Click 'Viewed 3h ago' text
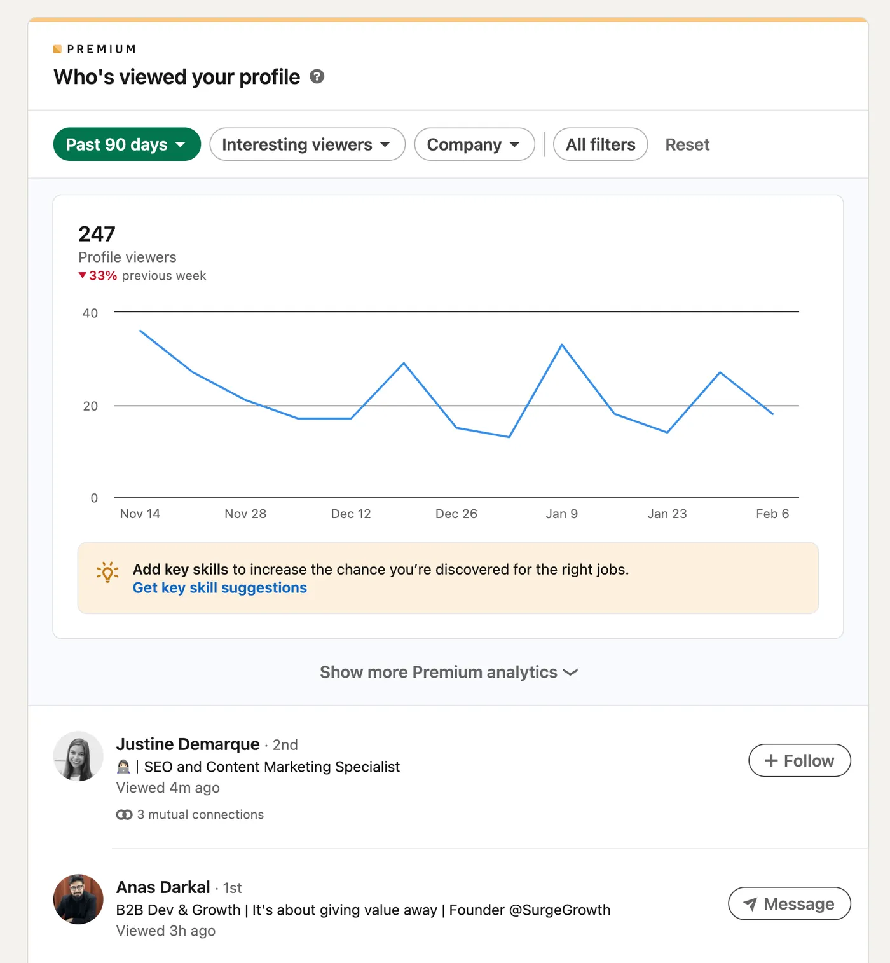The width and height of the screenshot is (890, 963). (x=166, y=931)
